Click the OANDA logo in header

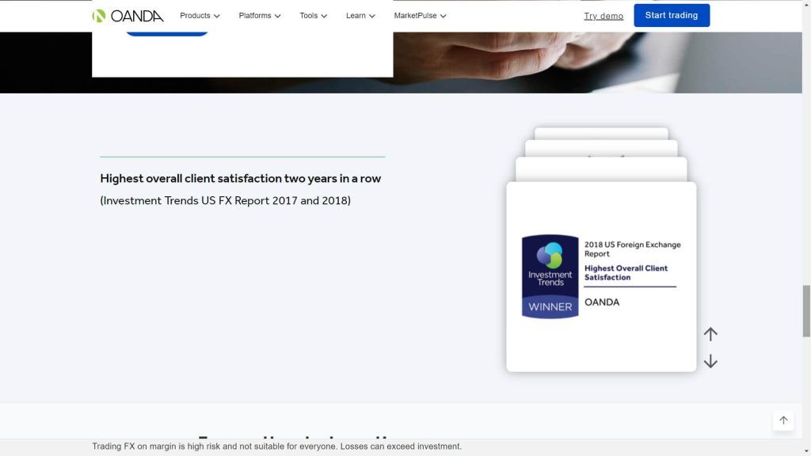pyautogui.click(x=128, y=16)
